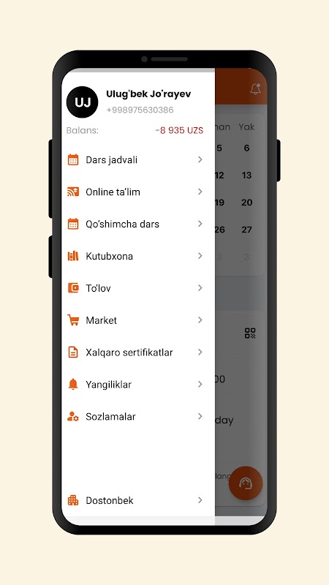Tap the UJ profile avatar
Screen dimensions: 329x585
(82, 102)
